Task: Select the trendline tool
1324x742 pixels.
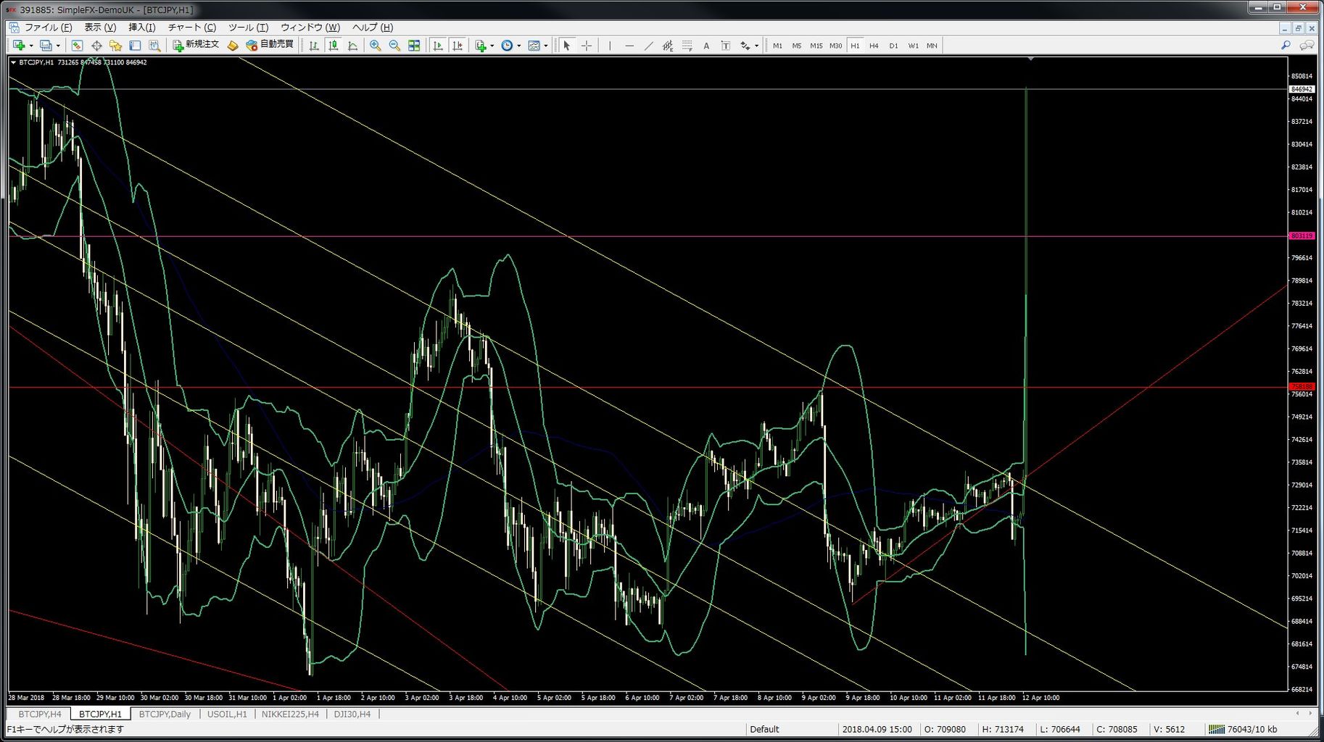Action: 649,46
